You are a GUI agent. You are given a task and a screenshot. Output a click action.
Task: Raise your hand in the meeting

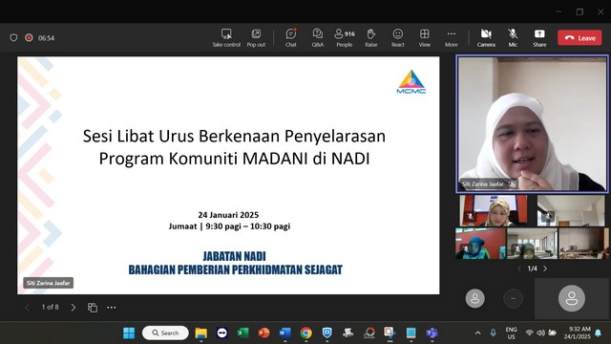pos(371,38)
